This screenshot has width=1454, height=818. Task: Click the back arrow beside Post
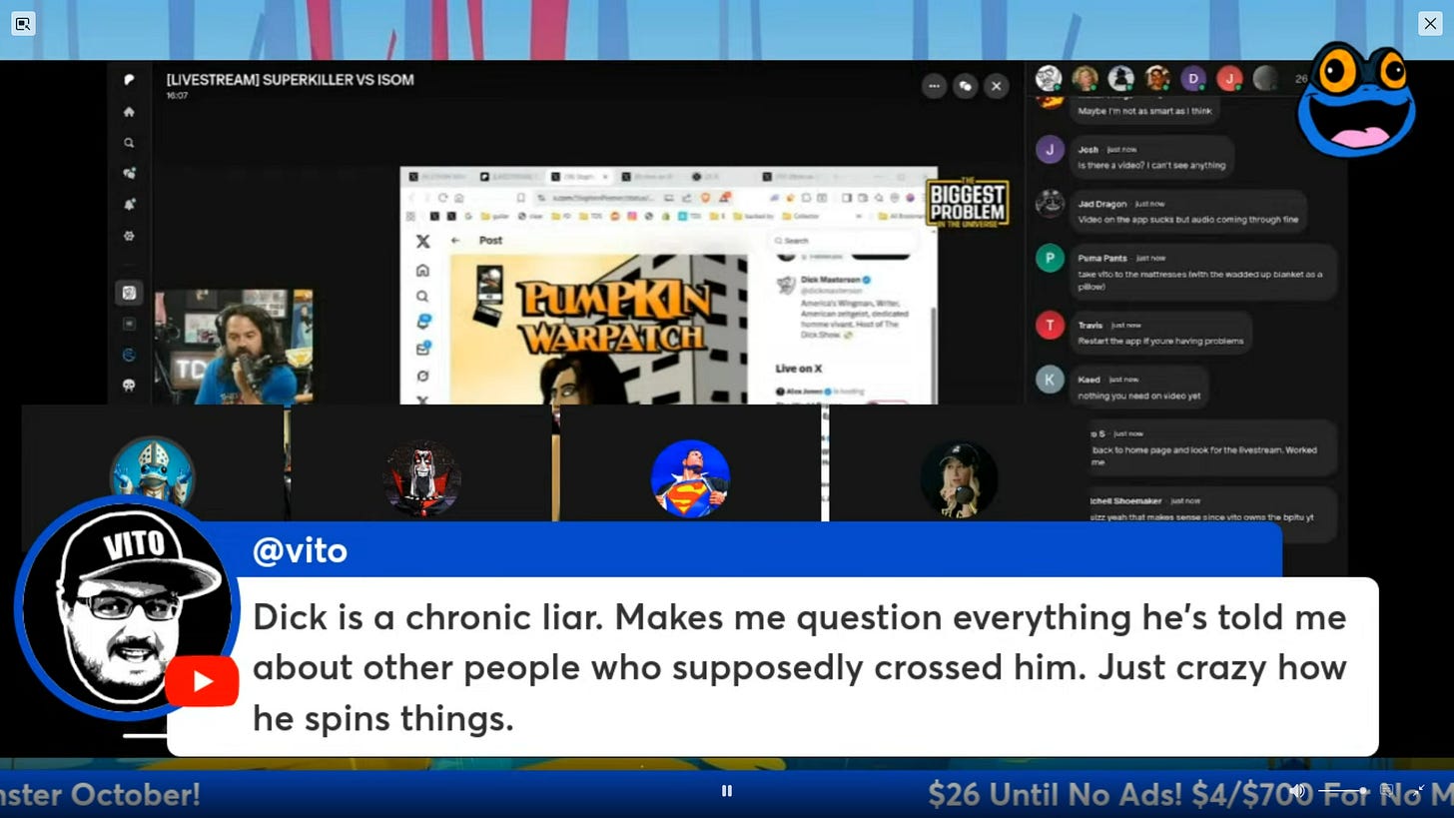(455, 241)
